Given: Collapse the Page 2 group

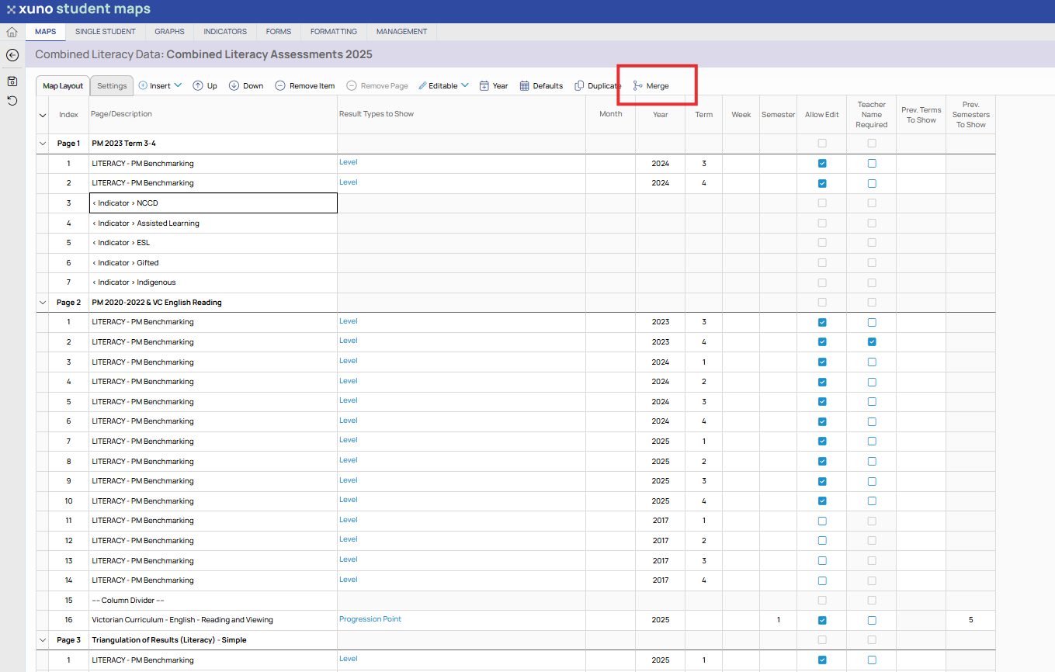Looking at the screenshot, I should (x=43, y=303).
